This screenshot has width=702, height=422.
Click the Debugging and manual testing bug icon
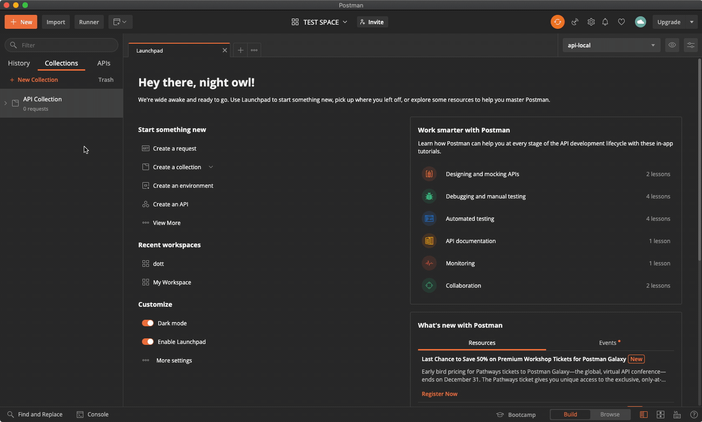click(x=429, y=196)
